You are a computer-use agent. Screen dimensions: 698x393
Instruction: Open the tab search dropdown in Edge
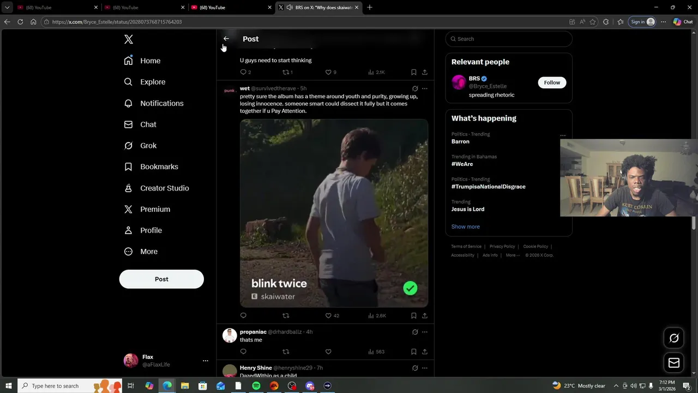(7, 8)
